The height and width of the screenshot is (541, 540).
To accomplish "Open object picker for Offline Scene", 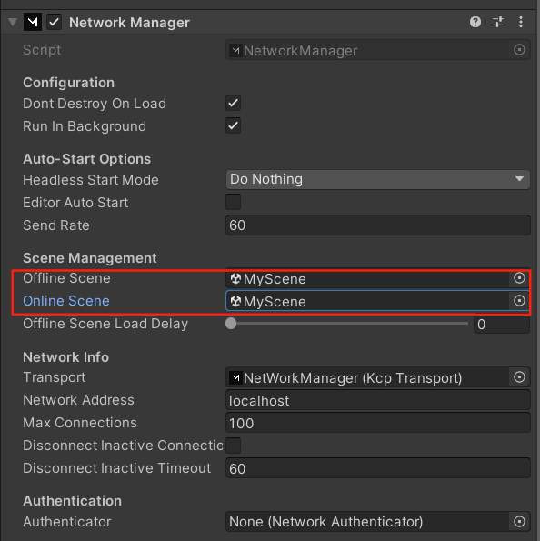I will (x=519, y=278).
